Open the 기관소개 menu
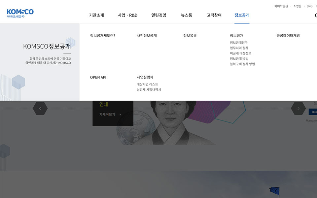 (96, 15)
